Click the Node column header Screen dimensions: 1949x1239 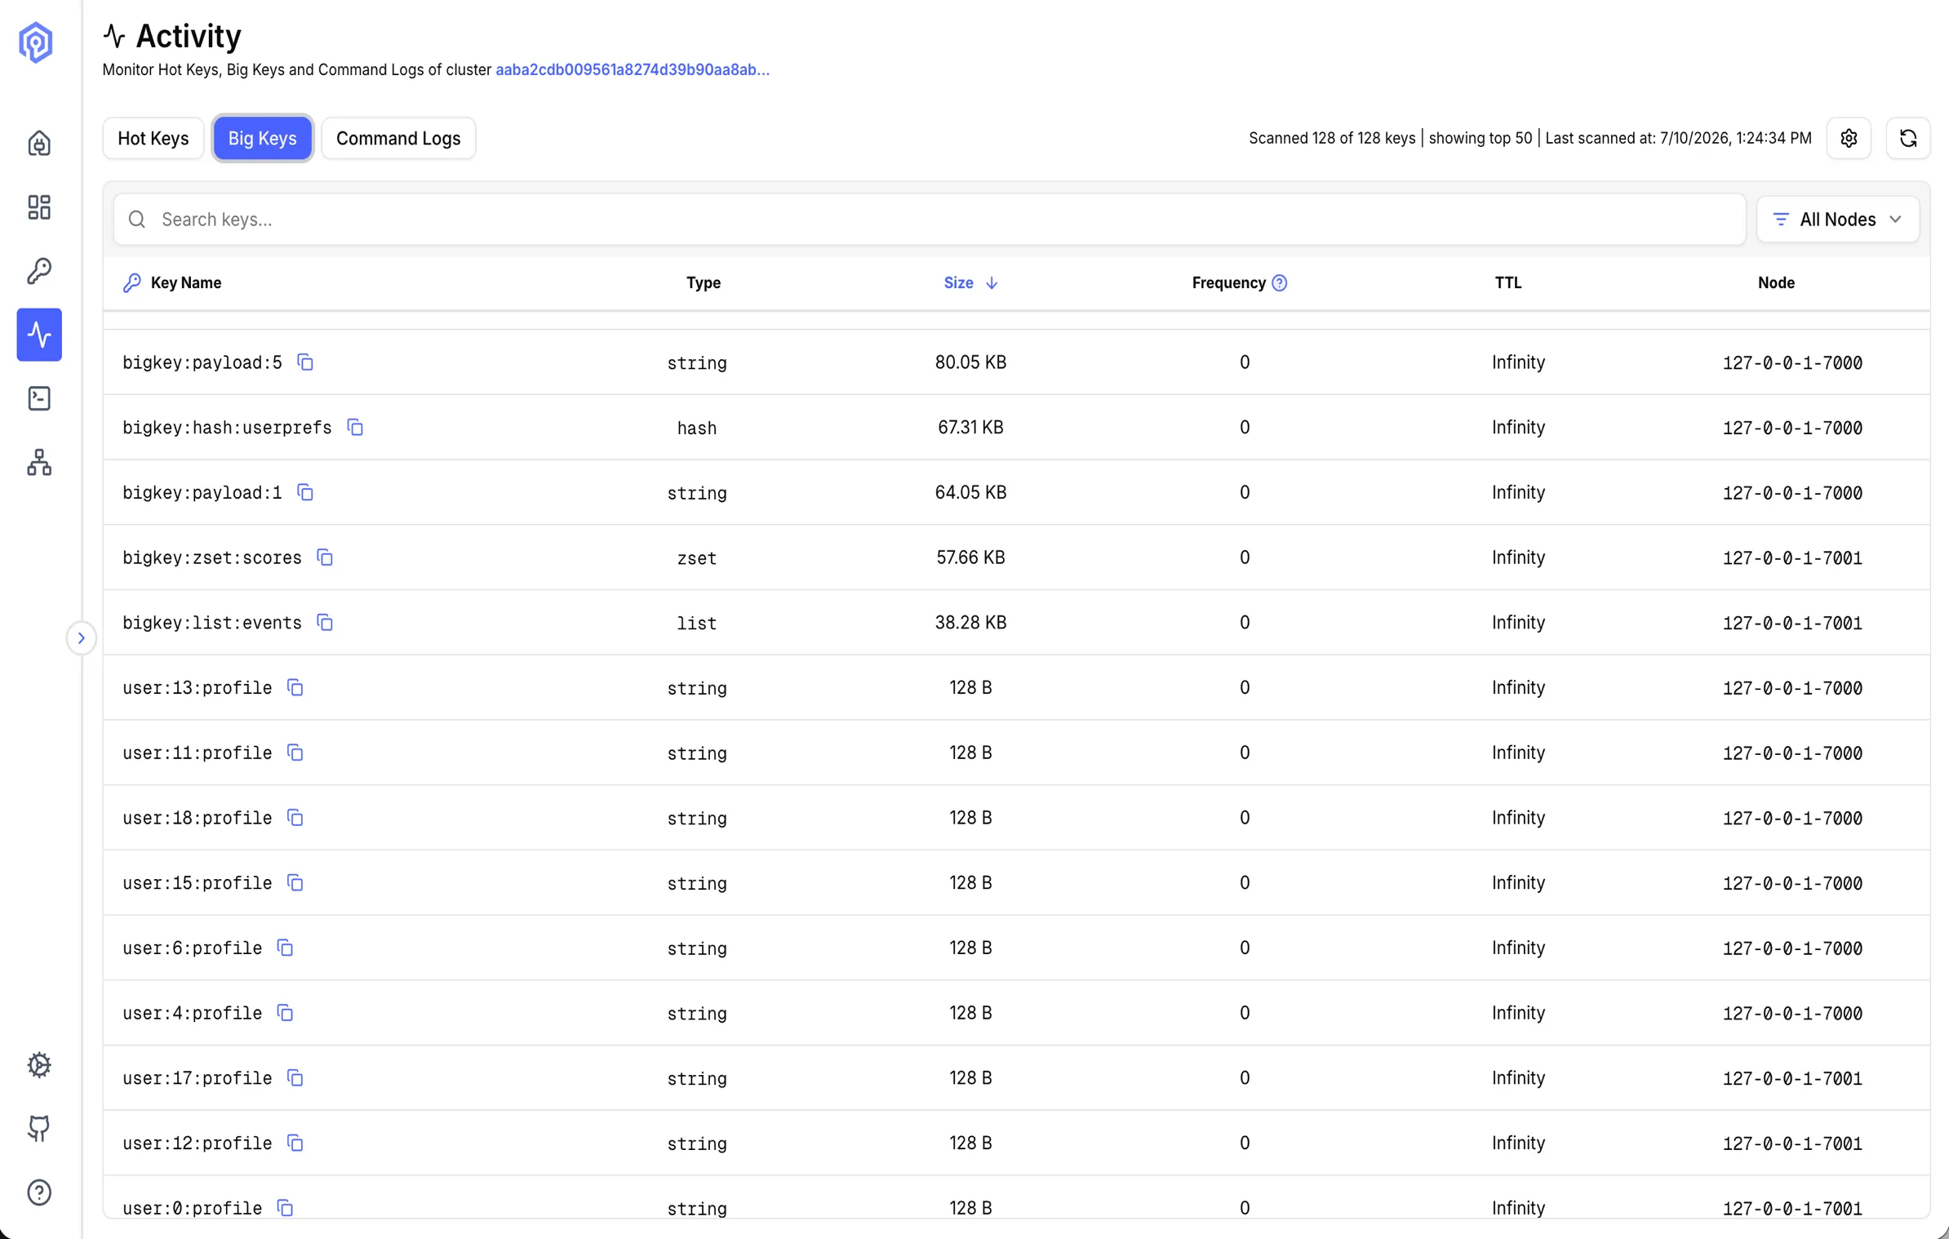[x=1776, y=283]
